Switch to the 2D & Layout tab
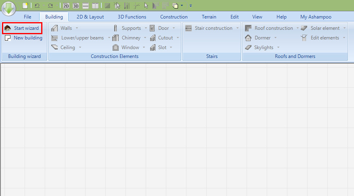The image size is (354, 196). coord(90,17)
